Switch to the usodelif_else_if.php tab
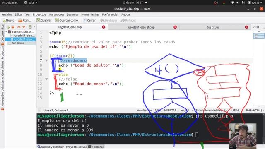The image size is (265, 149). tap(141, 27)
